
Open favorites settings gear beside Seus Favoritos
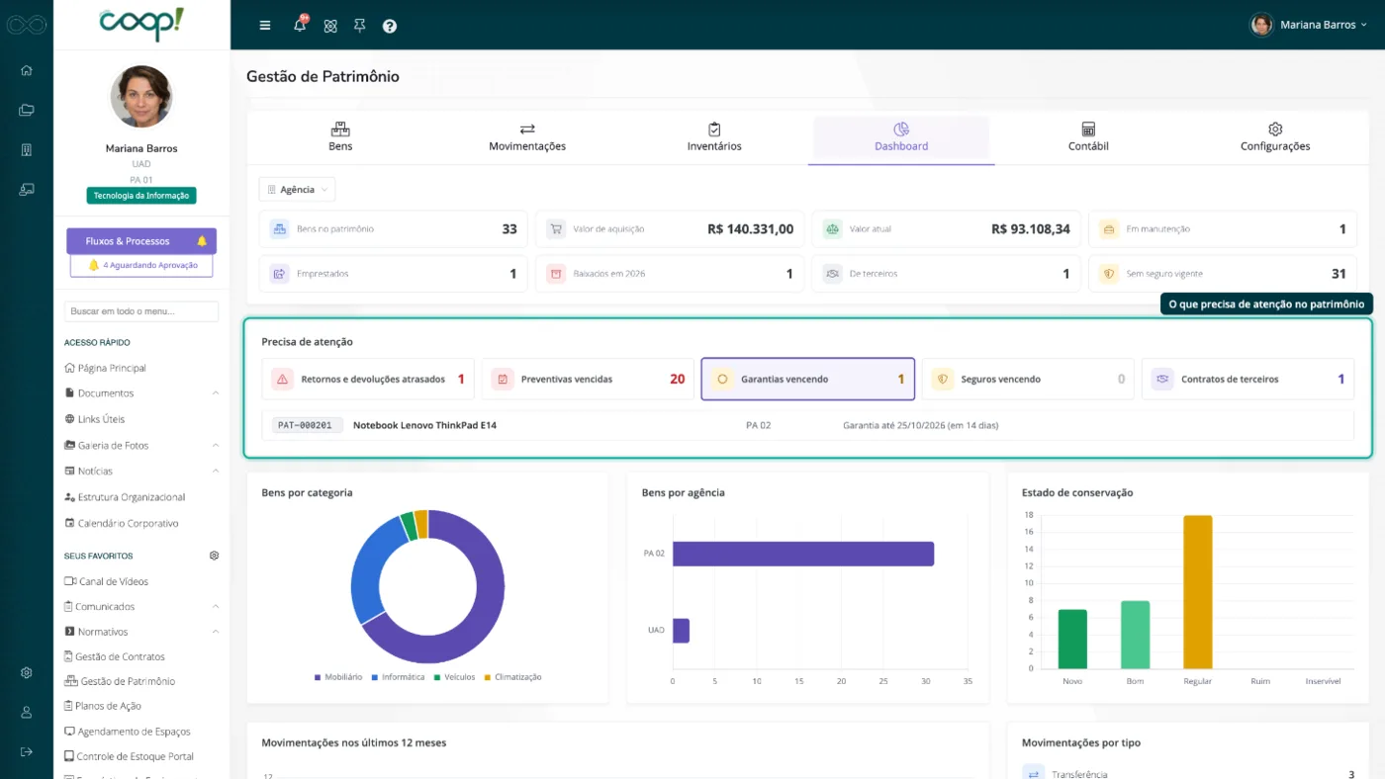click(x=214, y=556)
